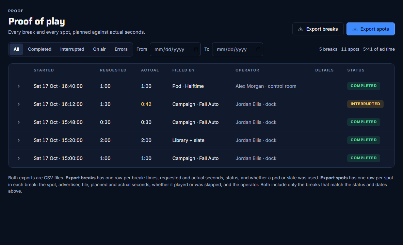
Task: Select 'Pod · Halftime' in the Filled By column
Action: pyautogui.click(x=188, y=86)
